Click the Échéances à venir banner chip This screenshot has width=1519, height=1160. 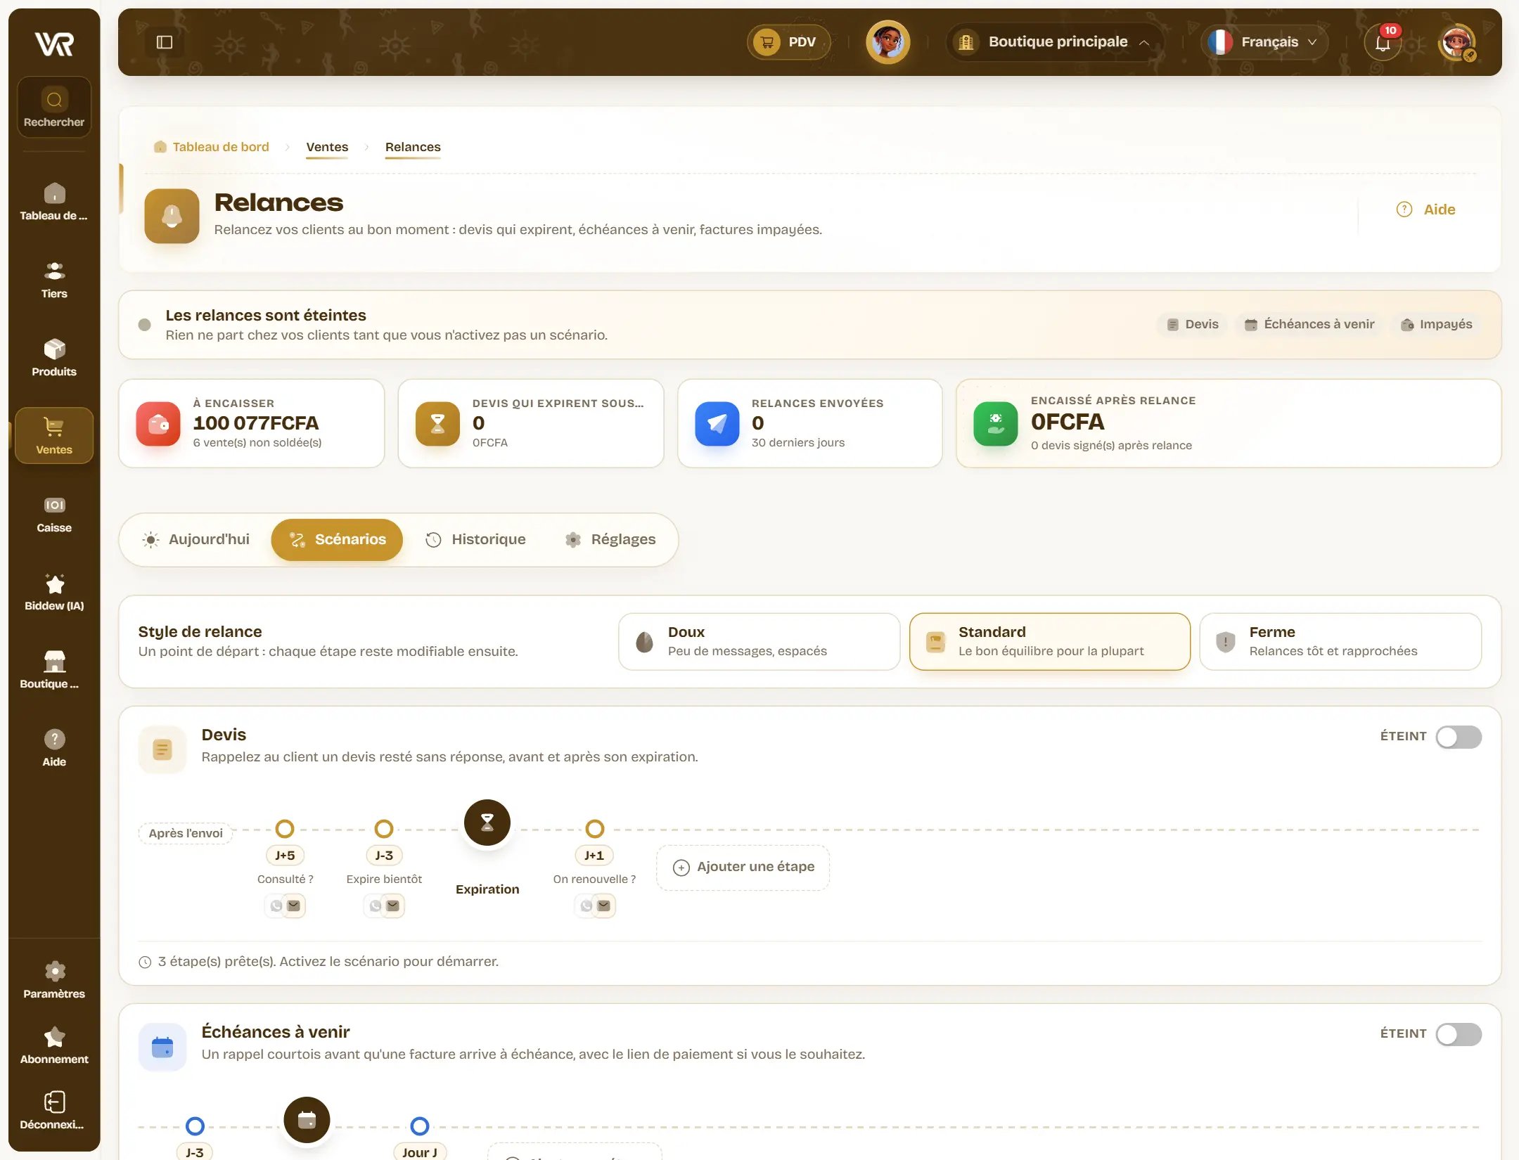tap(1309, 324)
